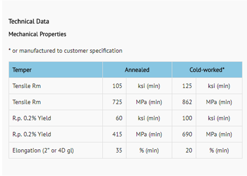Click the cold-worked tensile value 862
Image resolution: width=247 pixels, height=176 pixels.
[187, 102]
